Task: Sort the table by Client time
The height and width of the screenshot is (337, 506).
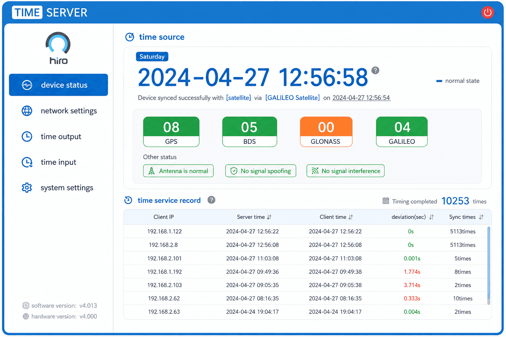Action: click(x=351, y=217)
